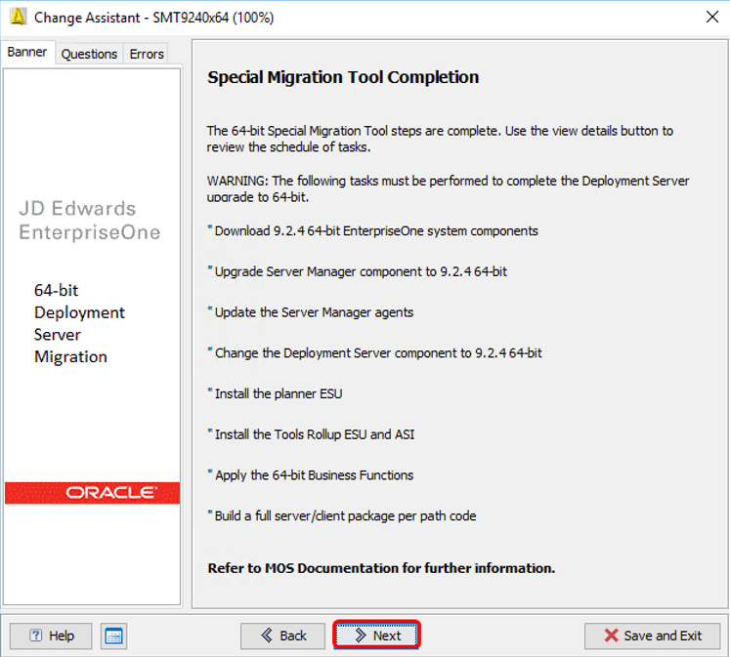Click the 'JD Edwards EnterpriseOne' banner text
730x657 pixels.
click(x=89, y=221)
